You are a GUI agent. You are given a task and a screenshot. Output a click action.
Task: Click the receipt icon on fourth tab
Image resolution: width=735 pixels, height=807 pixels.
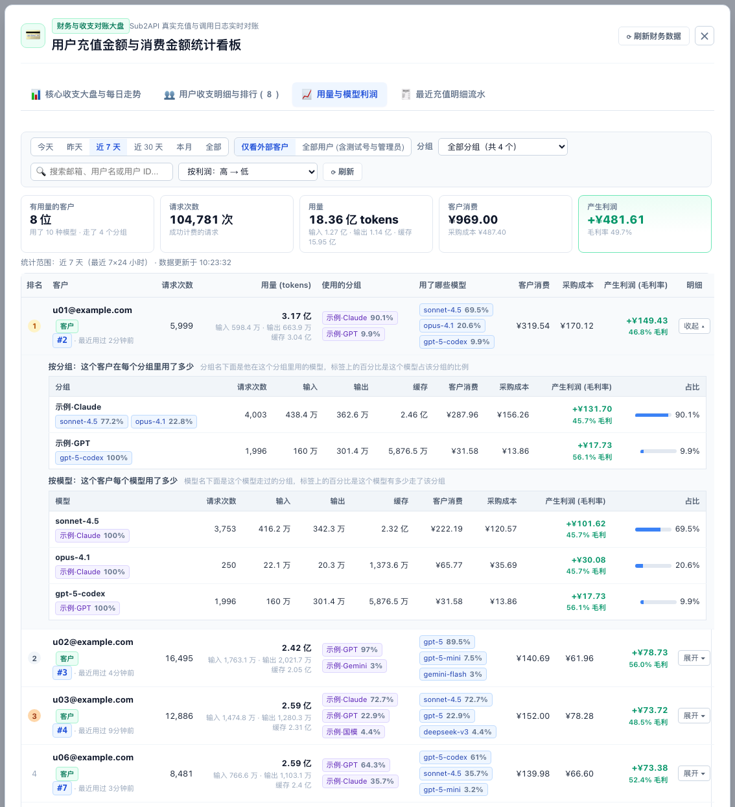point(406,95)
